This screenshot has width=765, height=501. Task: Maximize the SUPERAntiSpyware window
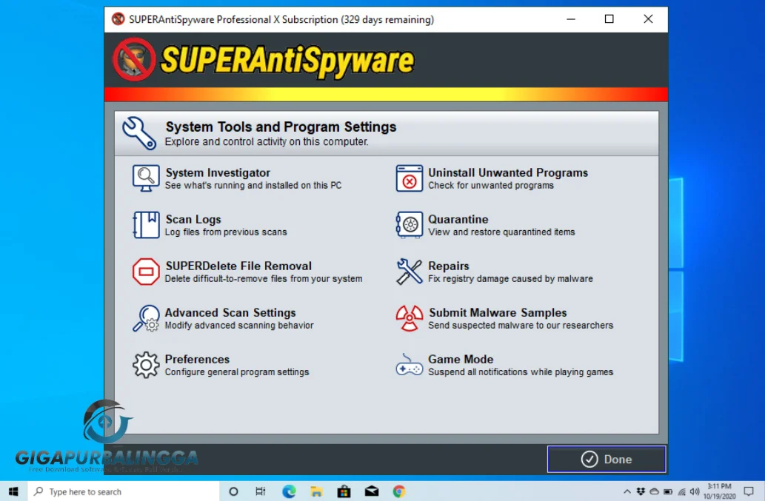coord(609,19)
